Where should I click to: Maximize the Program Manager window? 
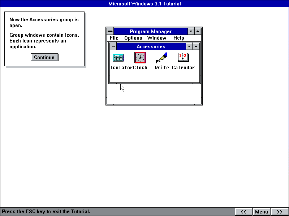tap(198, 31)
